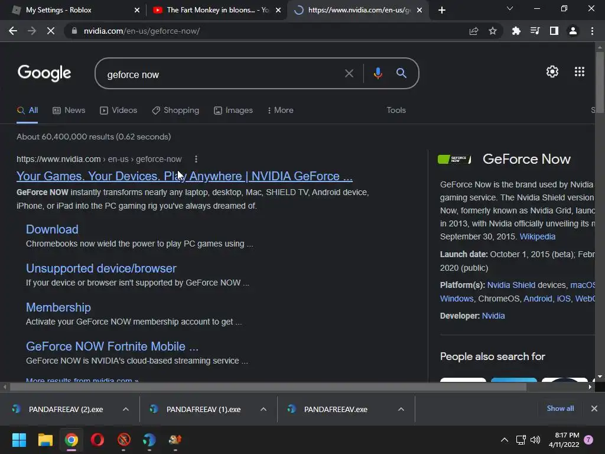Open File Explorer from the taskbar
The image size is (605, 454).
tap(45, 440)
